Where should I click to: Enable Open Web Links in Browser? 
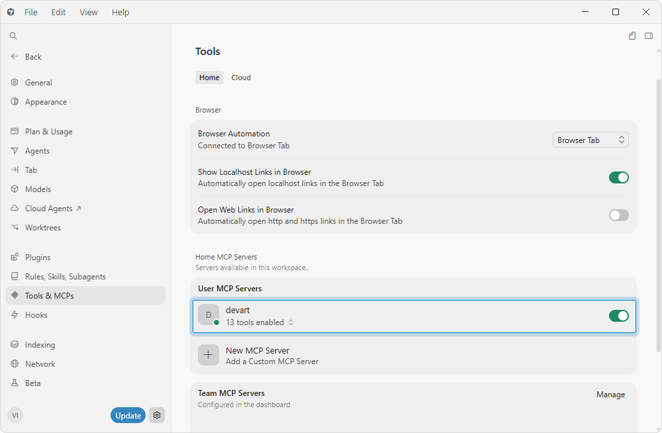[x=618, y=215]
